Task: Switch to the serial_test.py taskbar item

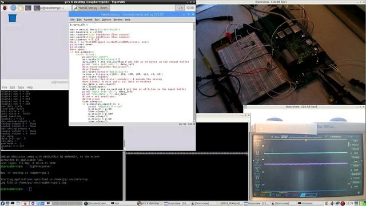Action: pos(91,8)
